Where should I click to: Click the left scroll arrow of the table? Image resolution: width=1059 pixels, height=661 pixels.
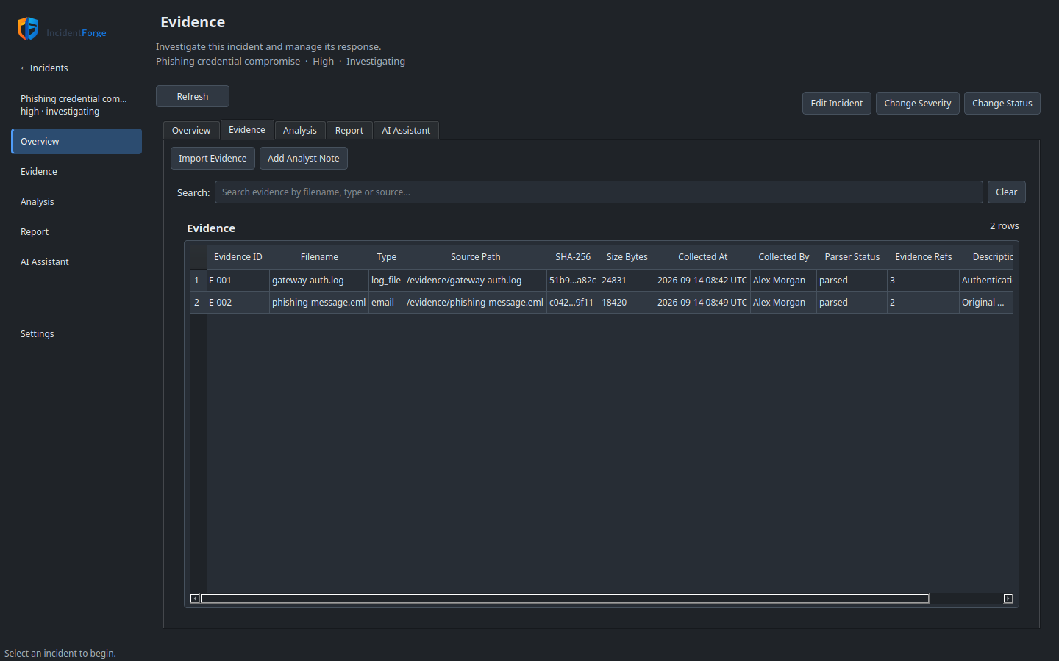click(x=195, y=599)
